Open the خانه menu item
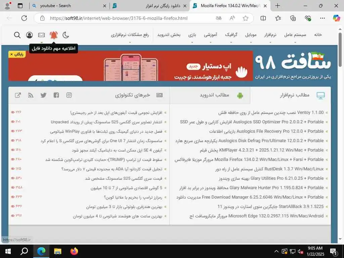This screenshot has height=258, width=344. [x=318, y=35]
